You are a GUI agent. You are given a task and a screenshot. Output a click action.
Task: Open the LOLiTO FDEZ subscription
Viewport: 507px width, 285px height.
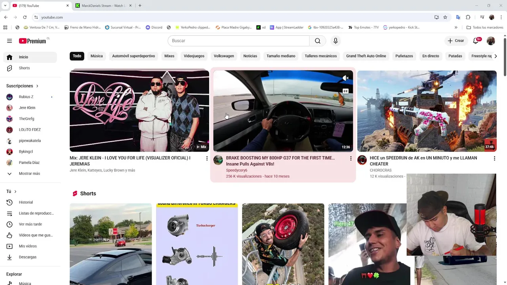coord(30,130)
